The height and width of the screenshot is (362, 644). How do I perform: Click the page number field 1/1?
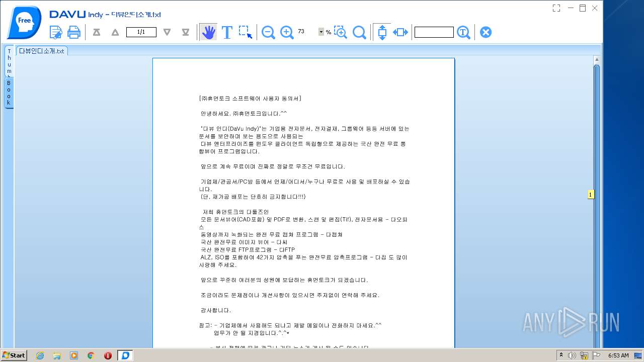(141, 32)
